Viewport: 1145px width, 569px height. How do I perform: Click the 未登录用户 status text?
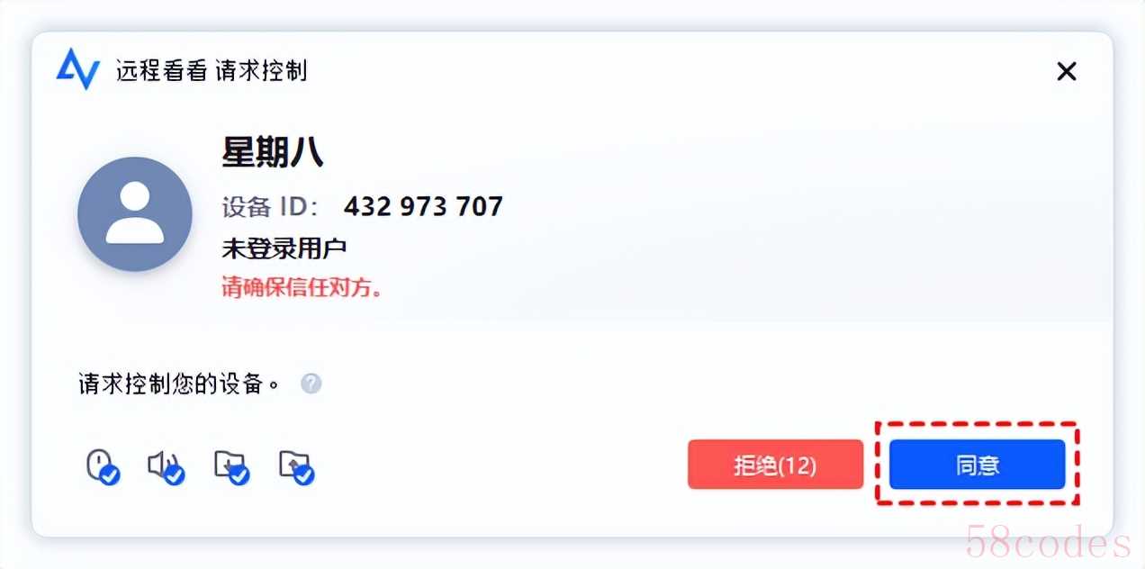pyautogui.click(x=284, y=248)
